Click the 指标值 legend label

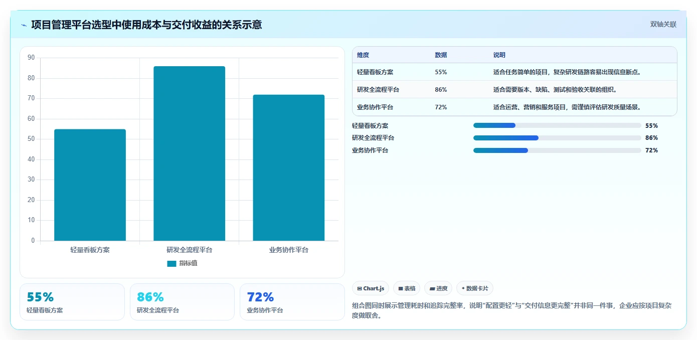point(188,263)
